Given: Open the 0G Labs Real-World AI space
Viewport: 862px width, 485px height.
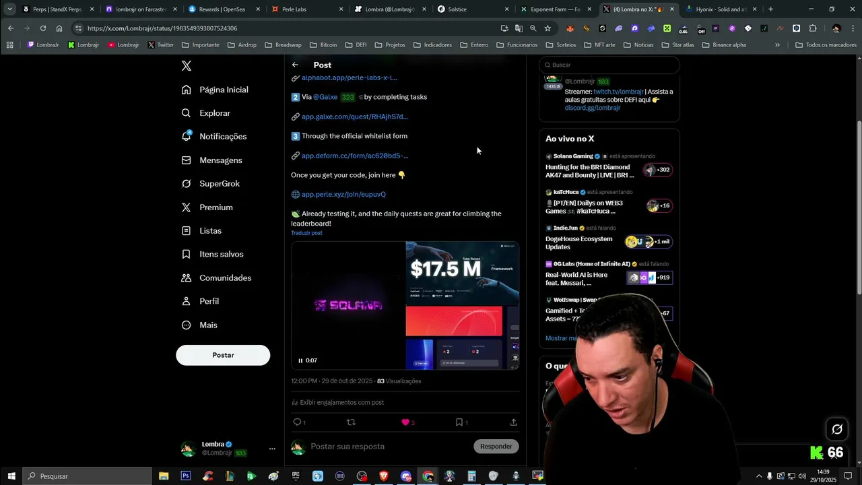Looking at the screenshot, I should 609,274.
